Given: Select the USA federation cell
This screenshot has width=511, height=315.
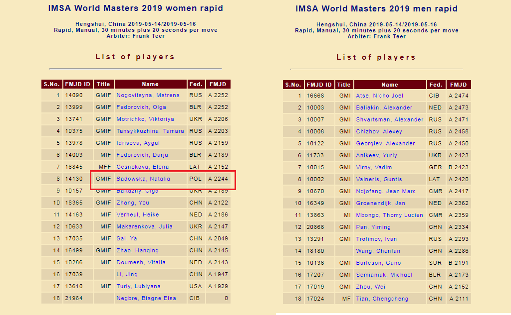Looking at the screenshot, I should pyautogui.click(x=196, y=287).
